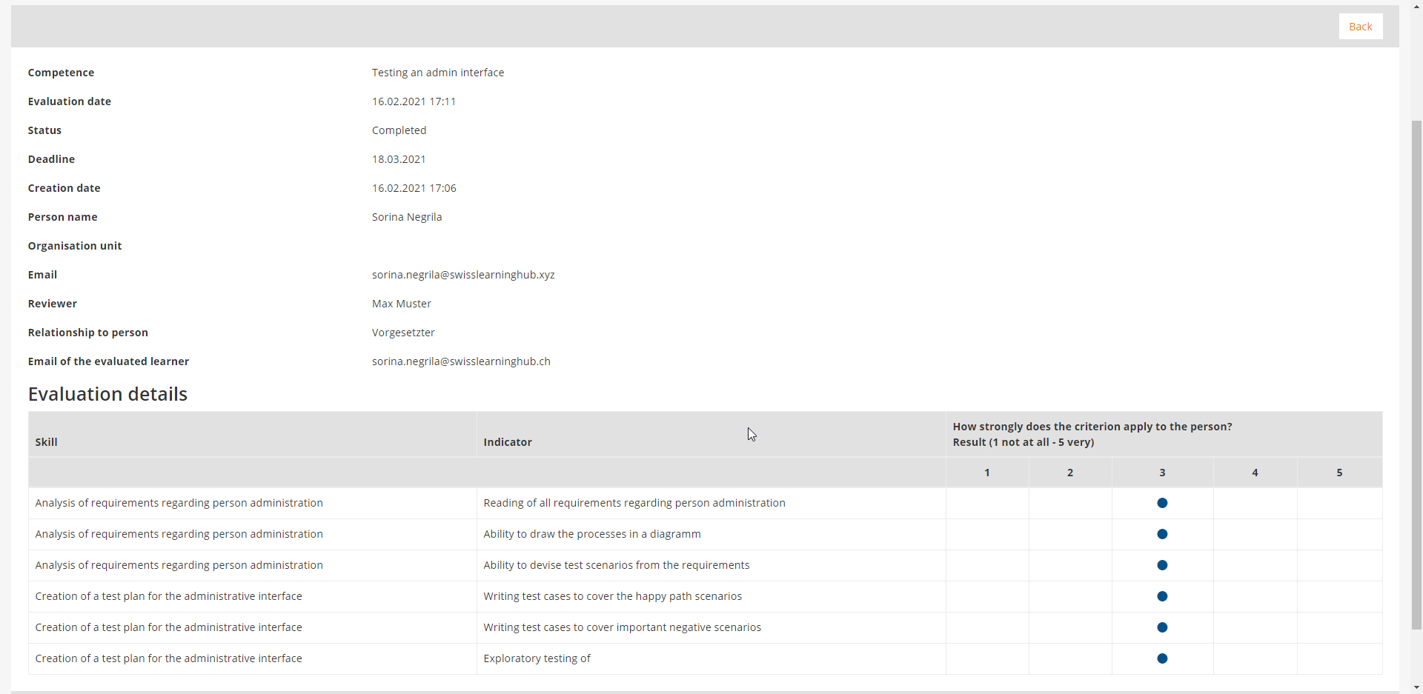Select rating dot for reading all requirements
The height and width of the screenshot is (694, 1423).
1162,503
